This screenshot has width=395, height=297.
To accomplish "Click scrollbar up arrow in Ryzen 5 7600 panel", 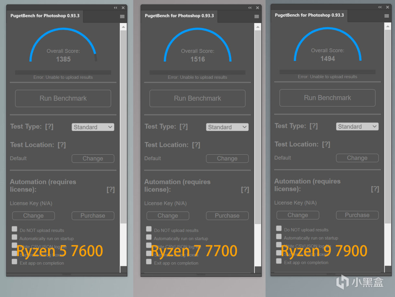I will [123, 27].
